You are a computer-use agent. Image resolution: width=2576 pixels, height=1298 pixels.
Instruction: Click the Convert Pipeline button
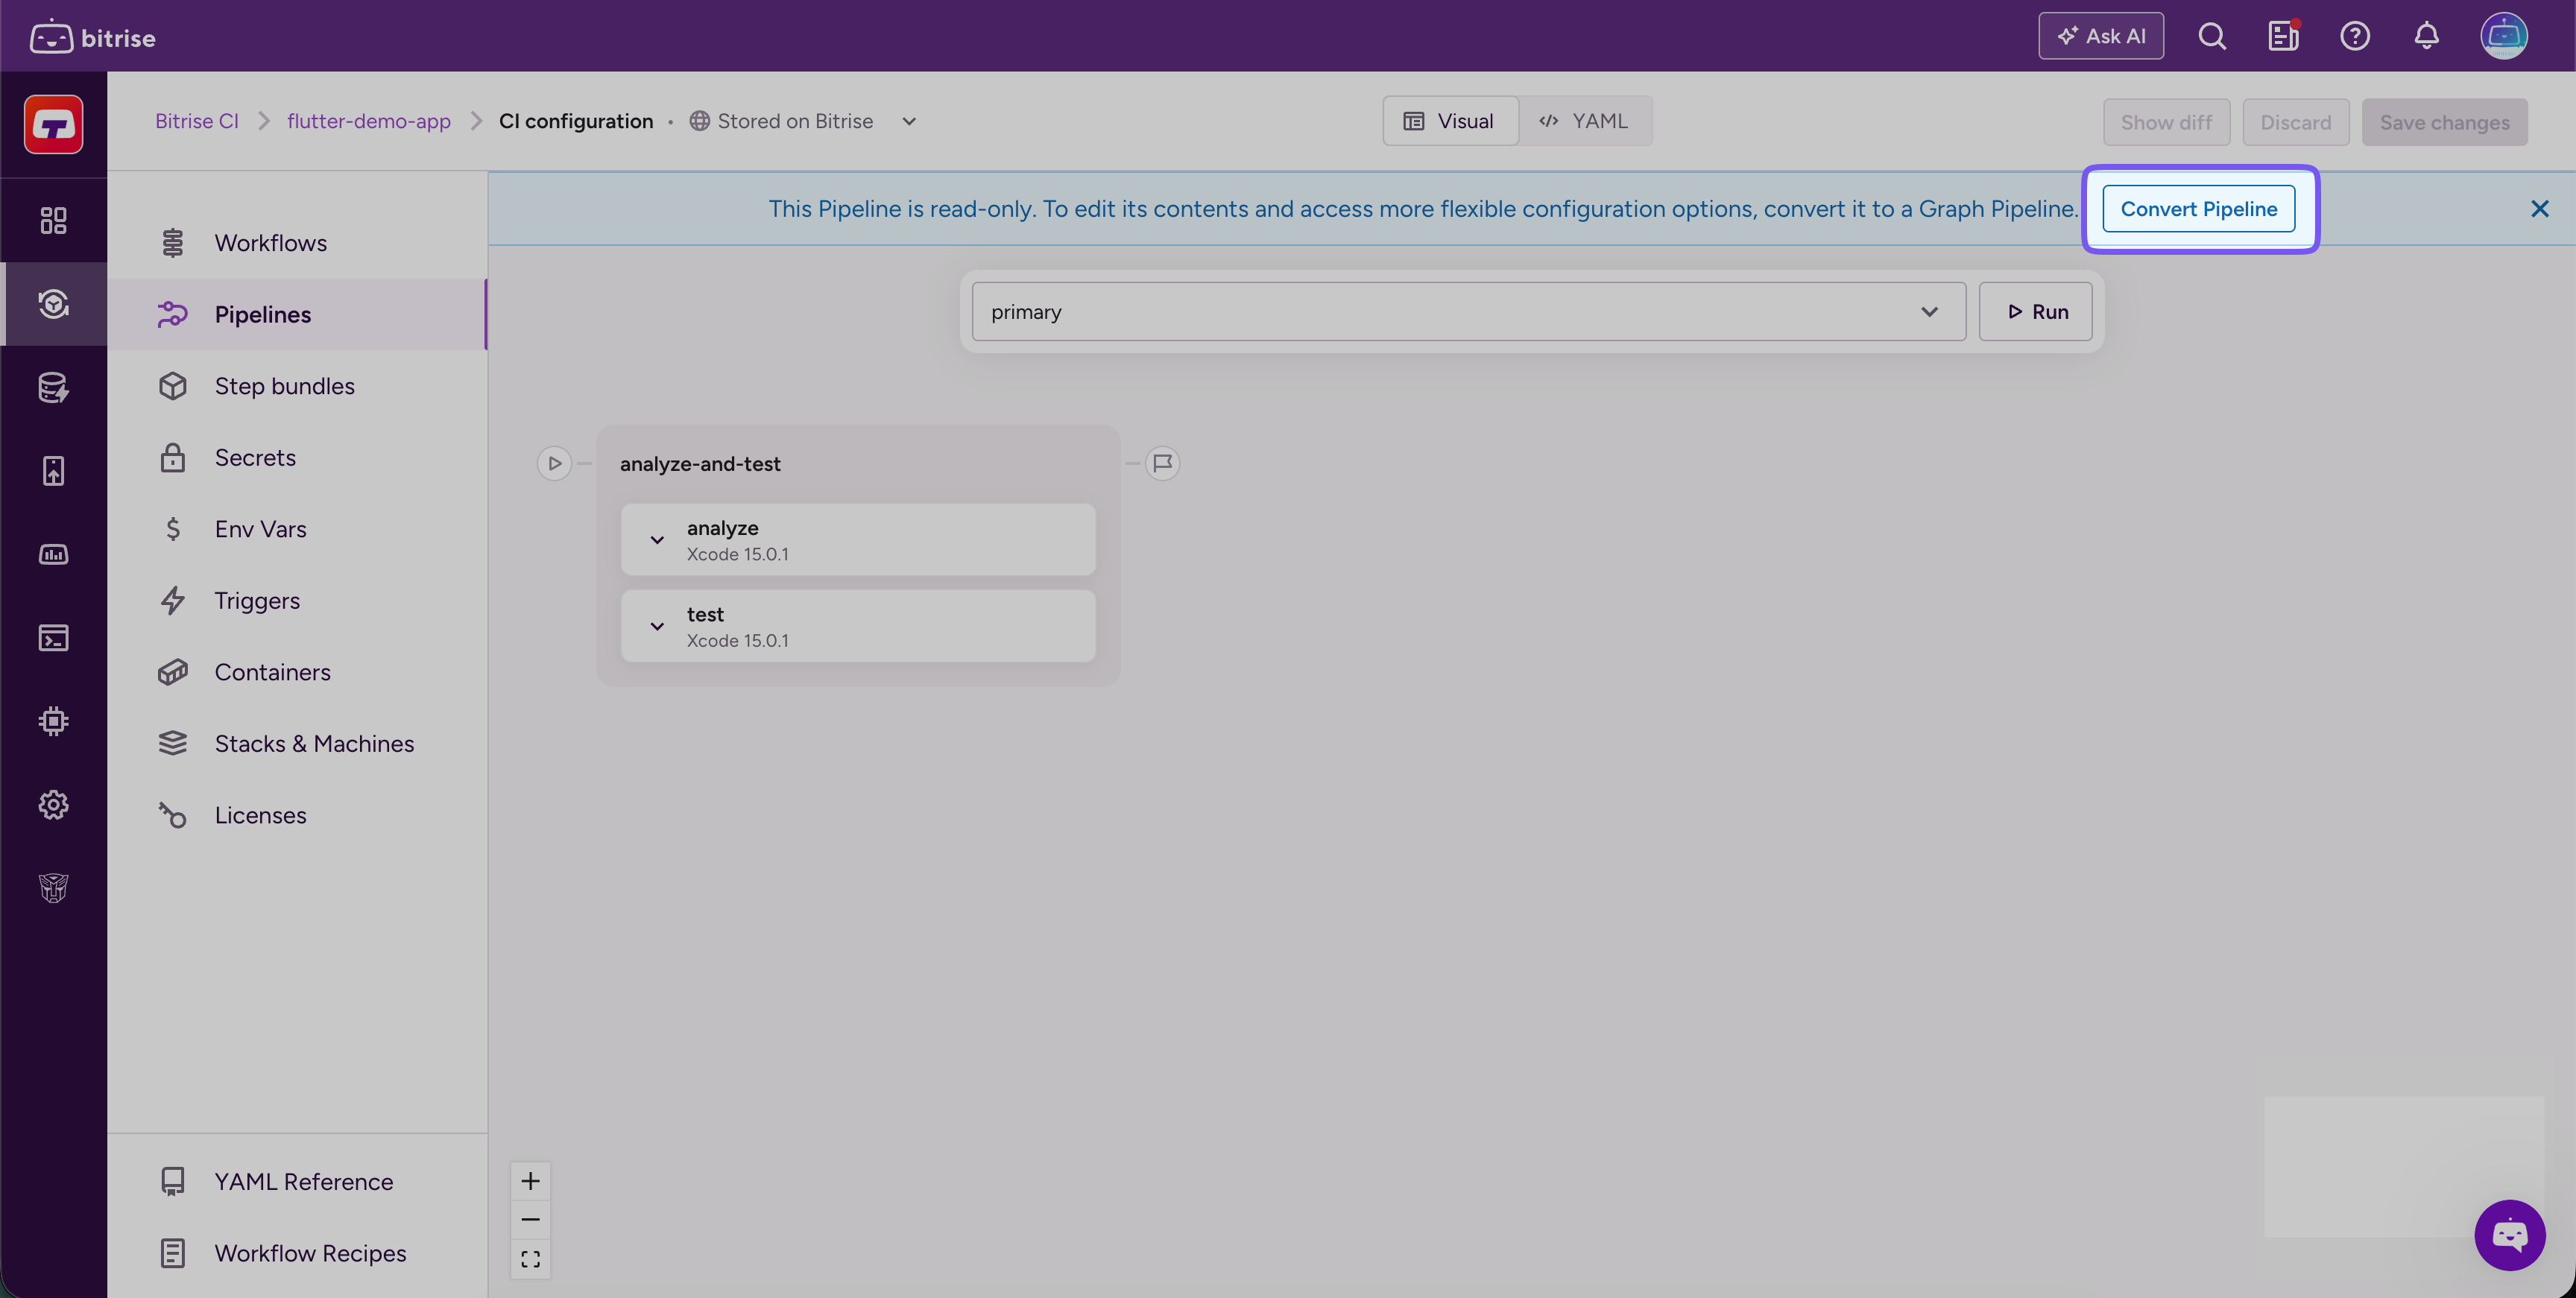coord(2199,209)
